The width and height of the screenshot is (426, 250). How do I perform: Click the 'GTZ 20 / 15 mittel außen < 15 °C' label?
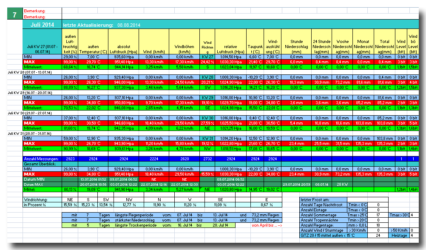334,235
